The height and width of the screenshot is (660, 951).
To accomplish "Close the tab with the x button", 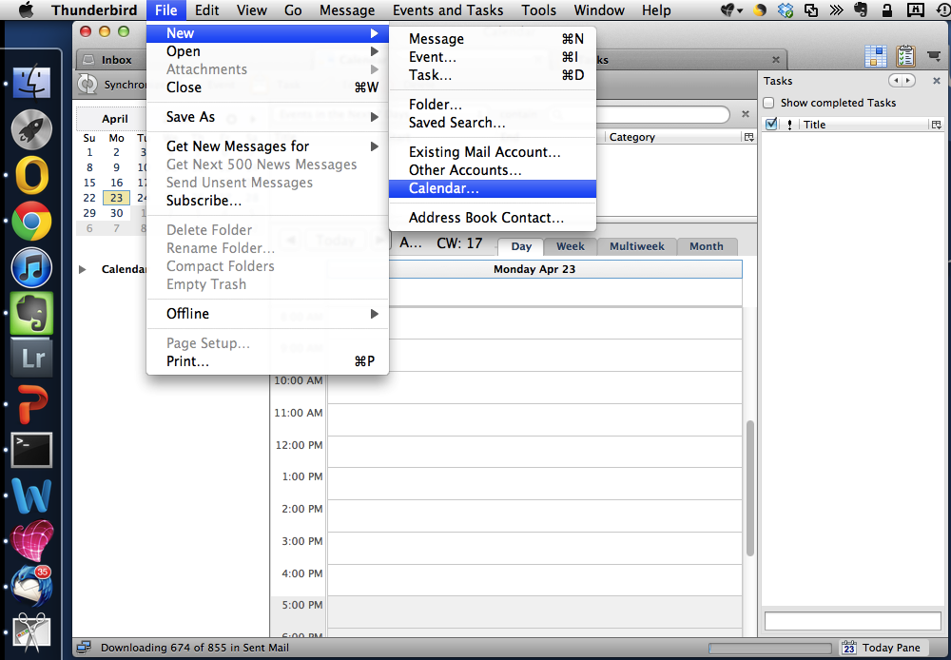I will [776, 60].
